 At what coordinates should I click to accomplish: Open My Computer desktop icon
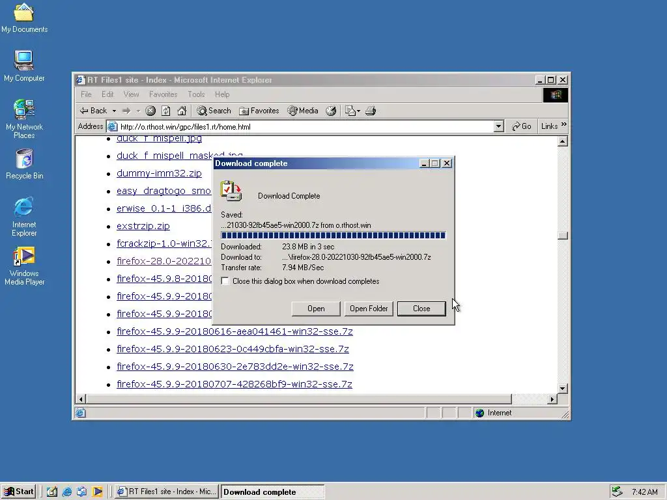[x=24, y=66]
